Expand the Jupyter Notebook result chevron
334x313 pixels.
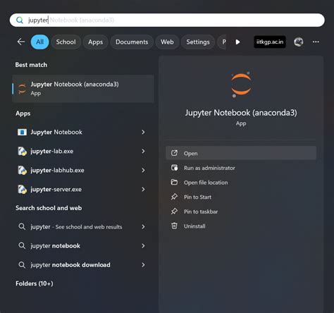pos(143,132)
